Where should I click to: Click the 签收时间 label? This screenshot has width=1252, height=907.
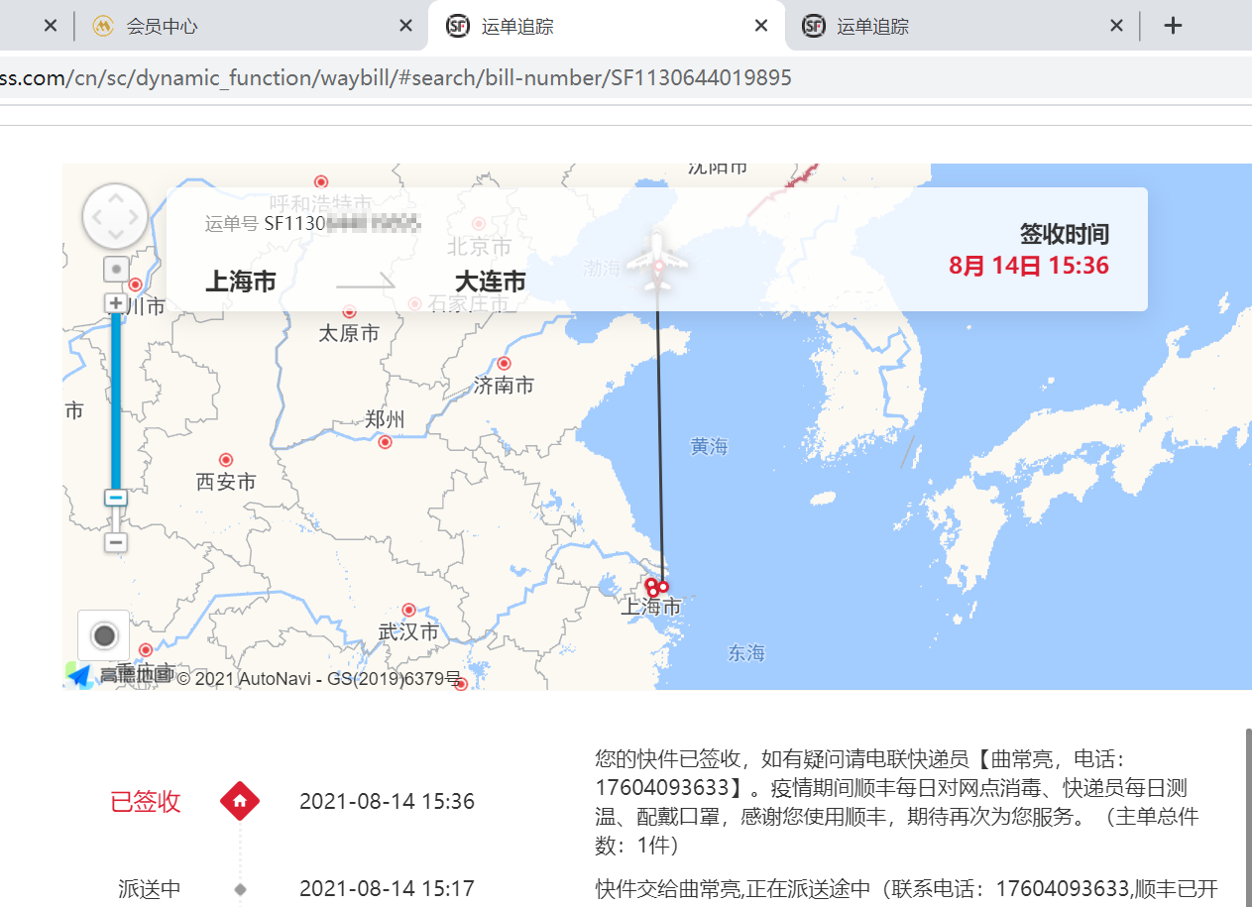click(x=1065, y=235)
